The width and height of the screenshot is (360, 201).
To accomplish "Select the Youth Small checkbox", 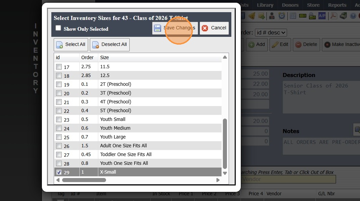I will pos(59,120).
